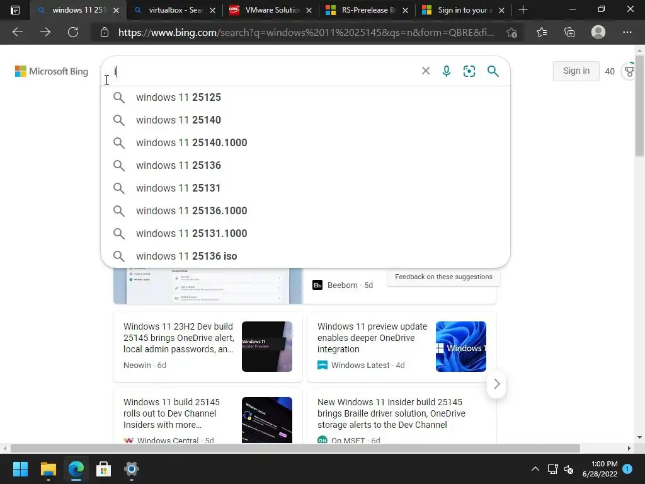This screenshot has height=484, width=645.
Task: Click the Edge taskbar icon
Action: (x=76, y=469)
